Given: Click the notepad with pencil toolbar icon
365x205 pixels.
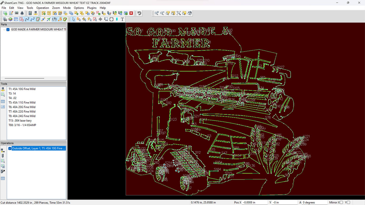Looking at the screenshot, I should point(11,13).
